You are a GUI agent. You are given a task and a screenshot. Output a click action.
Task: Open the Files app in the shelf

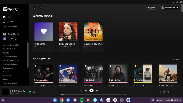[x=68, y=100]
